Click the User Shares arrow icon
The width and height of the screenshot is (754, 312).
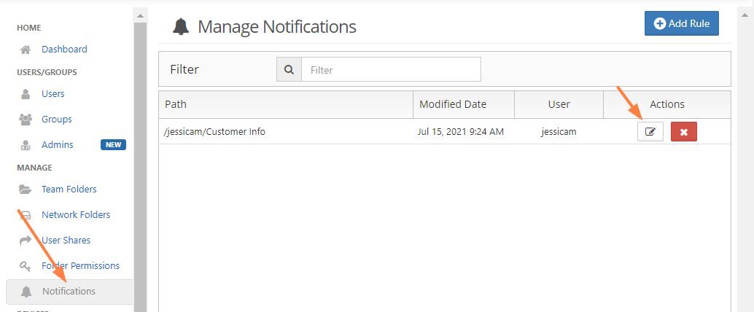click(26, 241)
